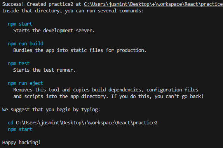Click 'Starts the test runner.' line
Image resolution: width=223 pixels, height=148 pixels.
pyautogui.click(x=44, y=70)
